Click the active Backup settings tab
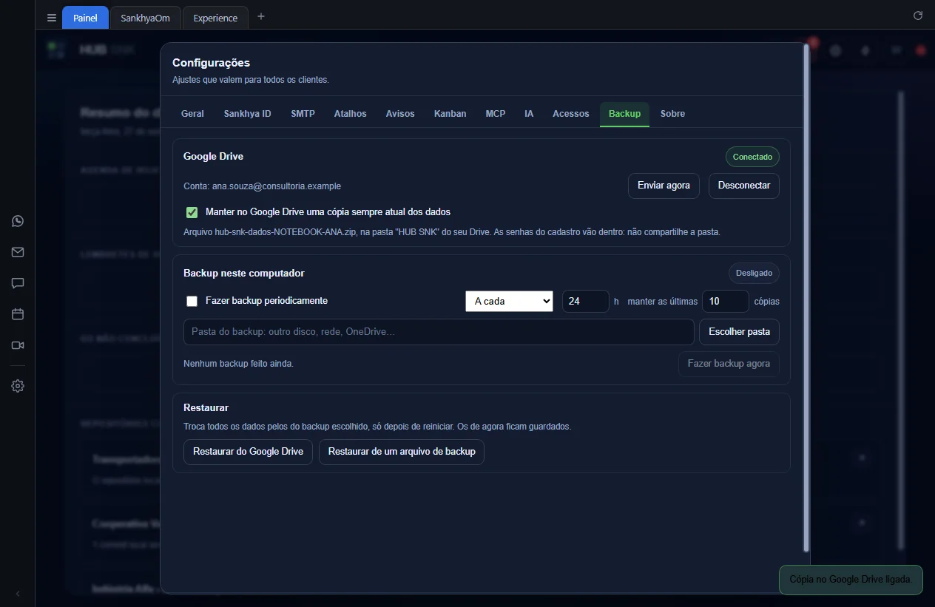 (624, 114)
